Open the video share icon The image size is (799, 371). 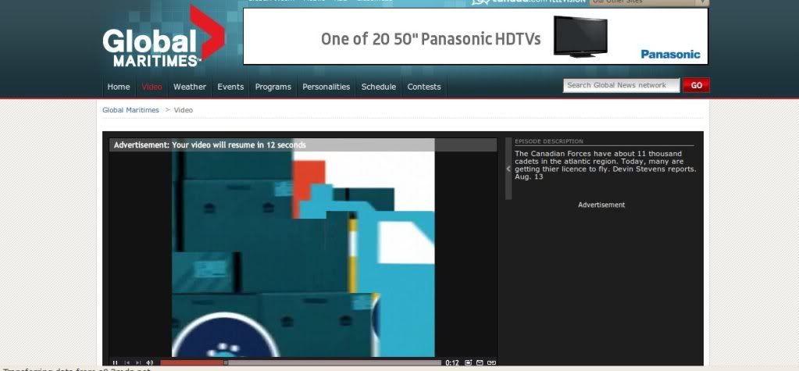click(x=469, y=363)
